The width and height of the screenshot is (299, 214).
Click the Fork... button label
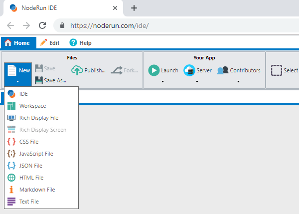(131, 70)
